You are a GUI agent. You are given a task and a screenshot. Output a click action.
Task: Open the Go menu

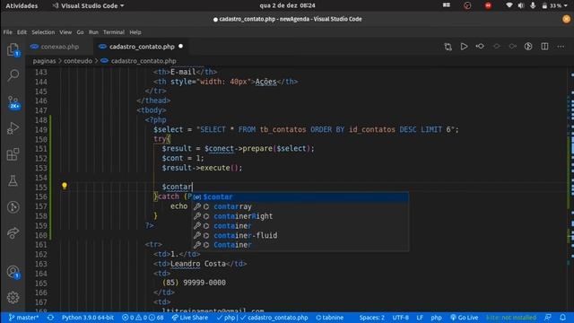tap(80, 32)
